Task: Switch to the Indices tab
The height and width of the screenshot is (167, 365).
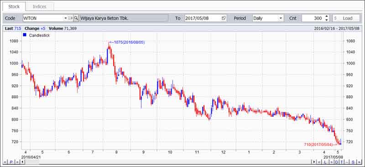Action: pyautogui.click(x=40, y=6)
